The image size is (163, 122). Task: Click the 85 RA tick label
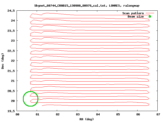point(118,114)
